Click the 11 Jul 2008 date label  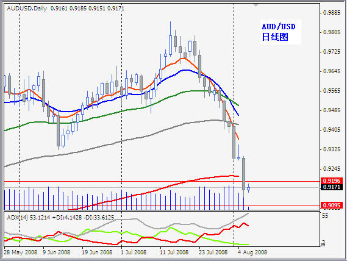(174, 252)
